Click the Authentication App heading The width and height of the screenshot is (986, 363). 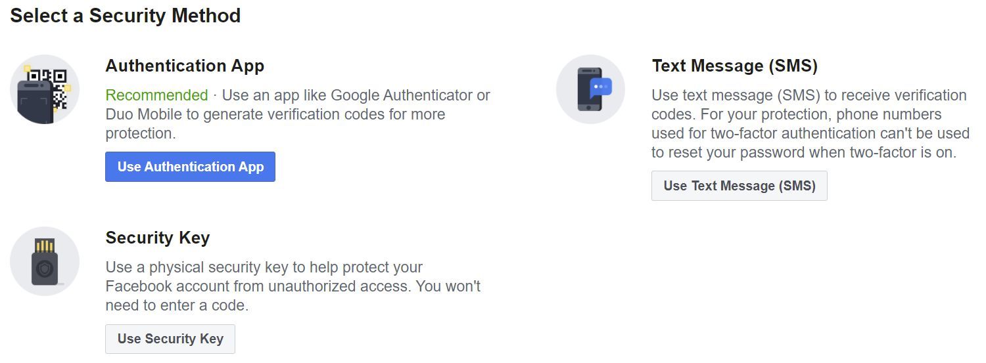pyautogui.click(x=185, y=66)
